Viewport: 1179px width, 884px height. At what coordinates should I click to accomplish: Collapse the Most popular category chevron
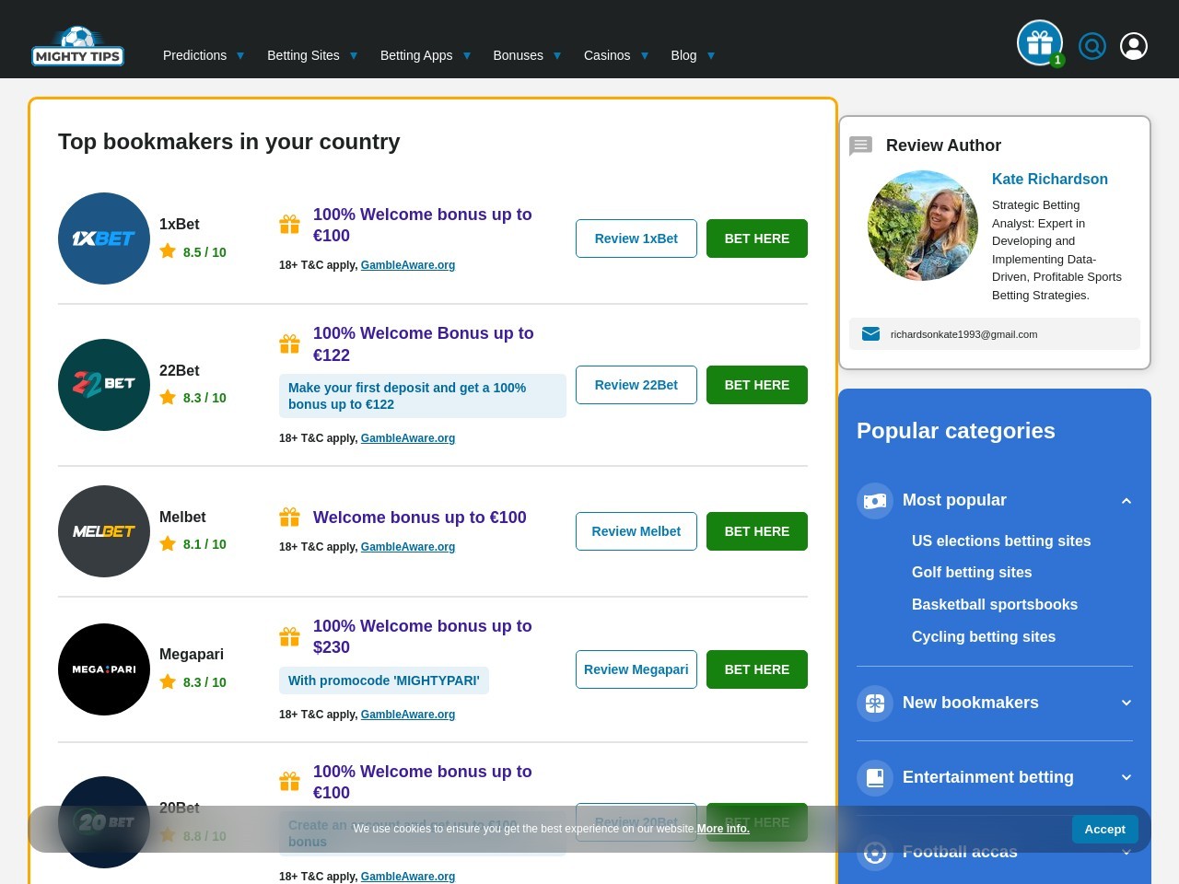tap(1126, 501)
